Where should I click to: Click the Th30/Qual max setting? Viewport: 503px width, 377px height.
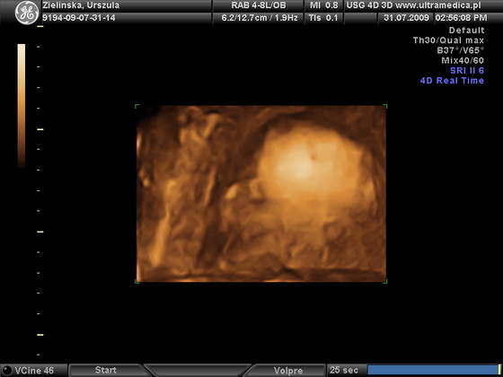(x=448, y=40)
